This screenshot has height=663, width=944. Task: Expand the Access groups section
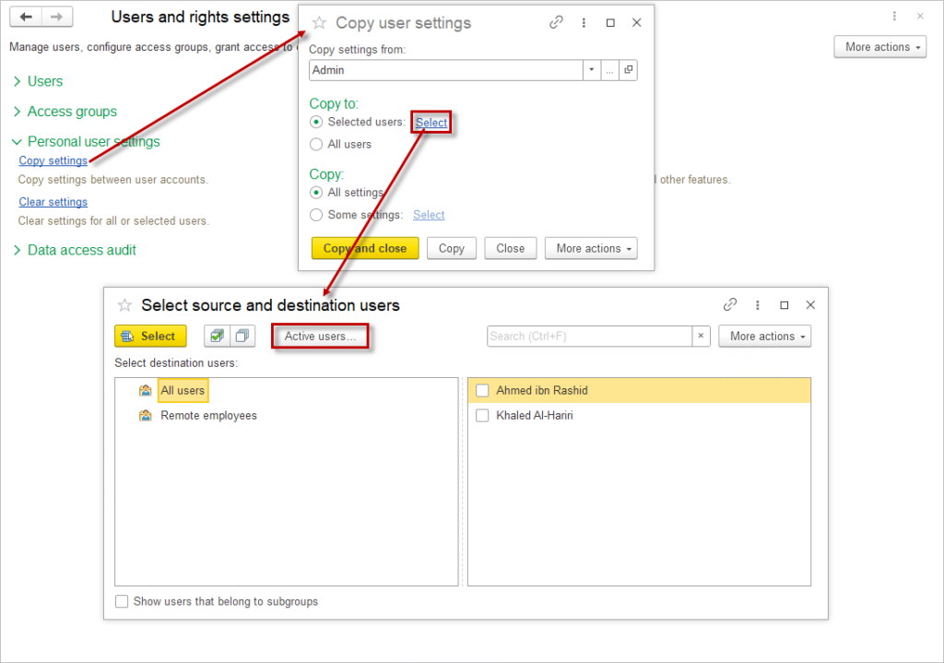click(65, 112)
